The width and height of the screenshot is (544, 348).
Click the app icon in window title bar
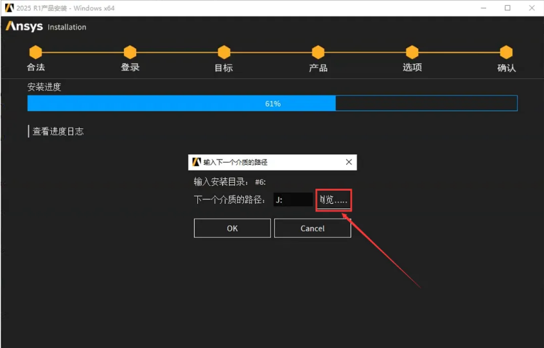coord(10,8)
